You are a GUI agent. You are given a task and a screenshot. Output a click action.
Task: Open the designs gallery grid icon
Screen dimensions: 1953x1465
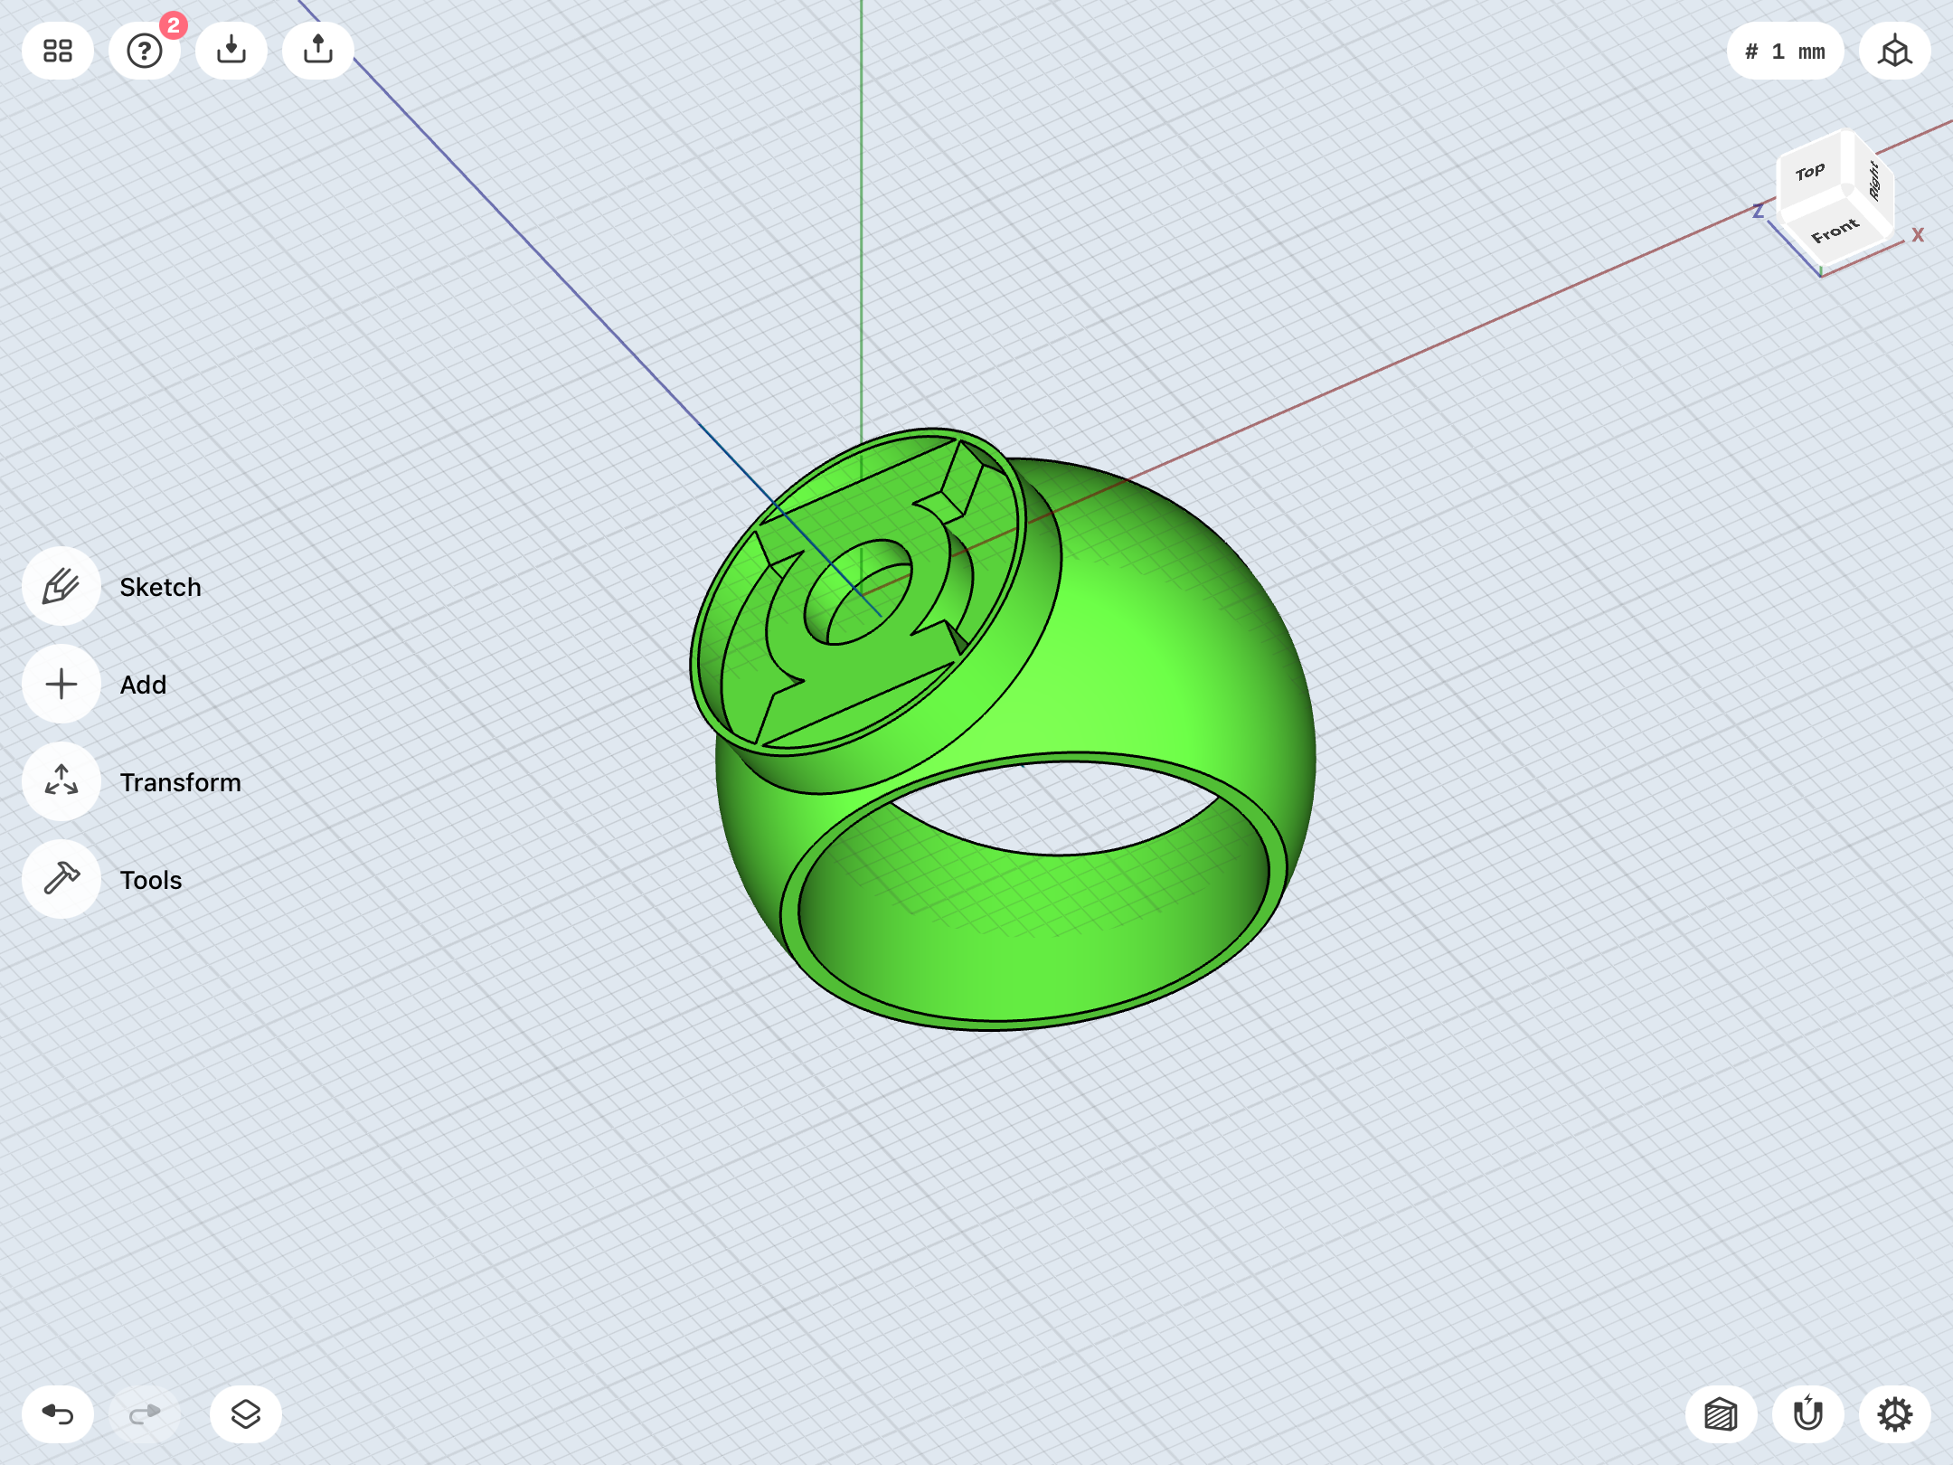58,51
